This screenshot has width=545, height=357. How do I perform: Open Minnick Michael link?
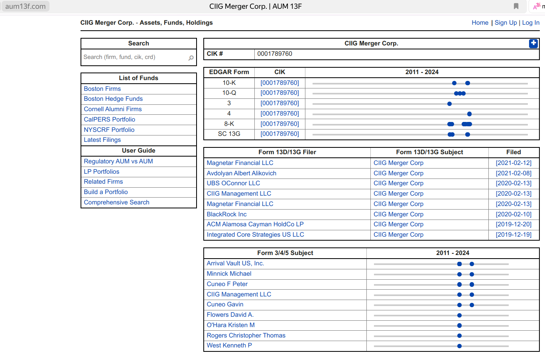coord(229,274)
